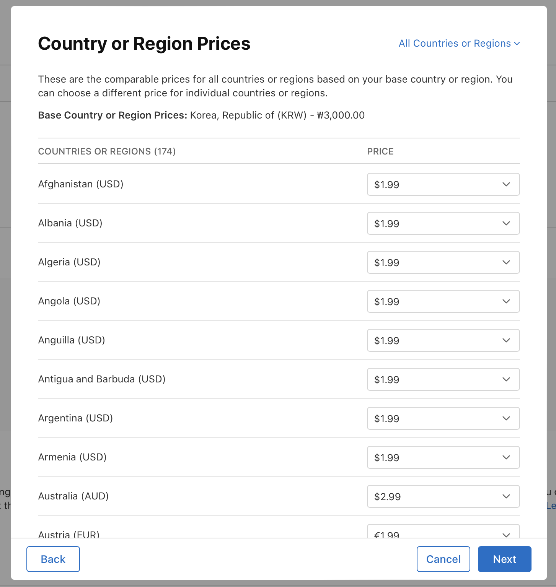Open Algeria's price dropdown
The image size is (556, 587).
pos(443,262)
